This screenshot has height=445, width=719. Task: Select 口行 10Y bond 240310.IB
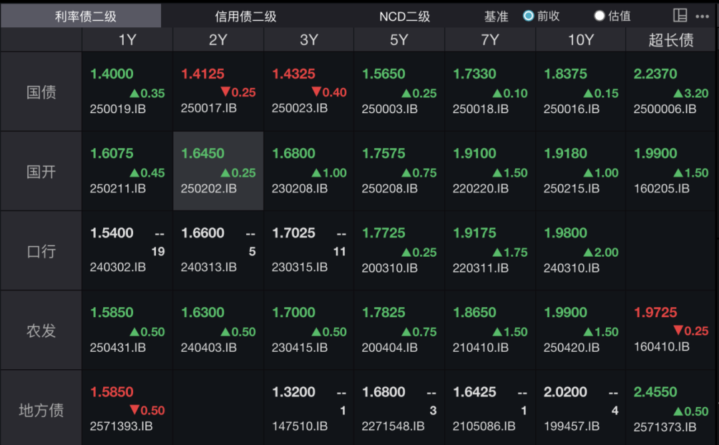tap(581, 251)
